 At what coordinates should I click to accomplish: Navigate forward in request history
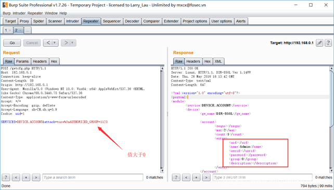pos(66,43)
